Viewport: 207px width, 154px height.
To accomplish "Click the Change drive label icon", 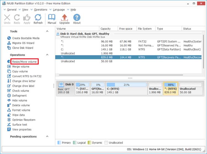I will (x=9, y=86).
